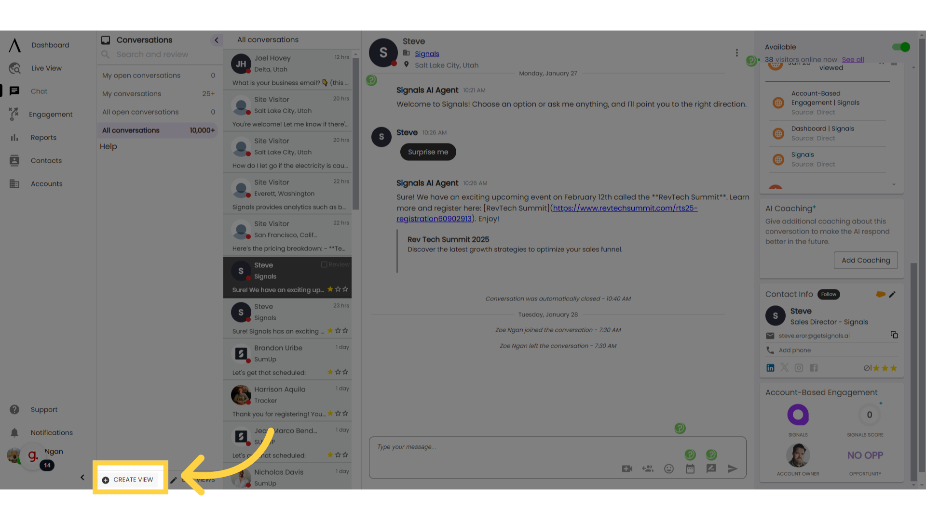Click the send message arrow icon
Screen dimensions: 926x520
tap(732, 468)
